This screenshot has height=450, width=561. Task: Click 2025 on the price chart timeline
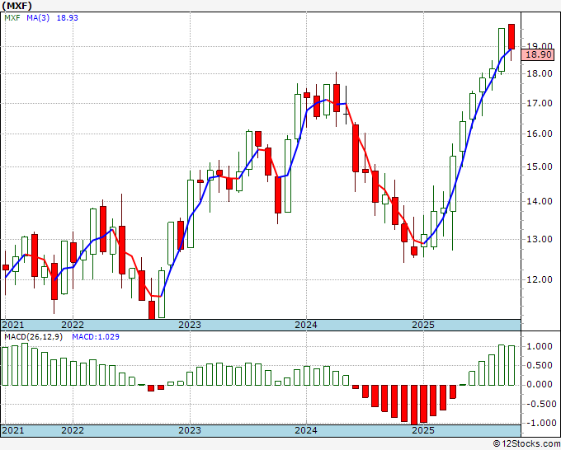(423, 325)
